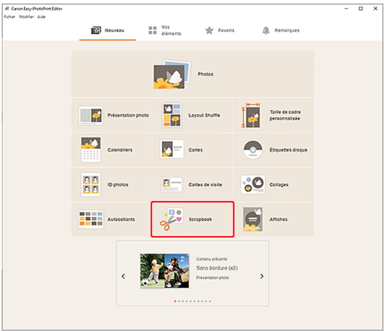384x332 pixels.
Task: Open the Affiches icon
Action: pyautogui.click(x=253, y=220)
